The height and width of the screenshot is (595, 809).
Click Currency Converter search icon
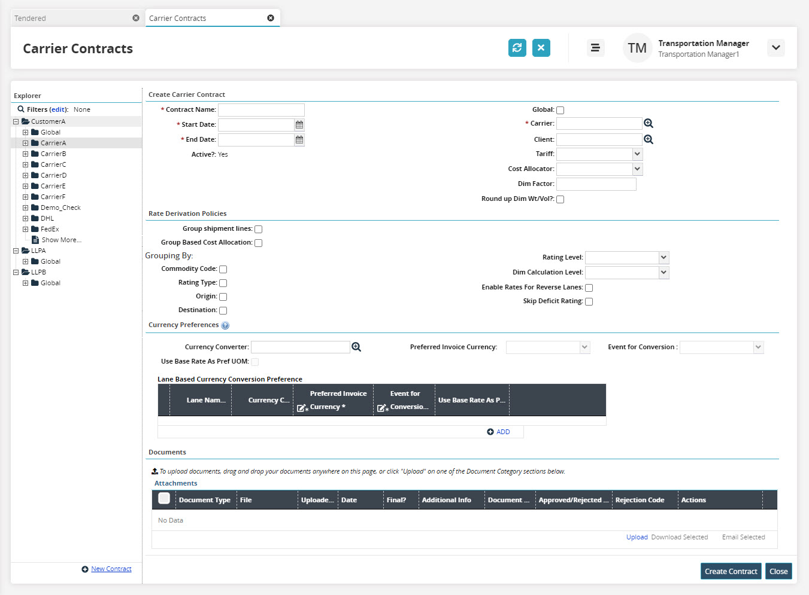tap(356, 347)
